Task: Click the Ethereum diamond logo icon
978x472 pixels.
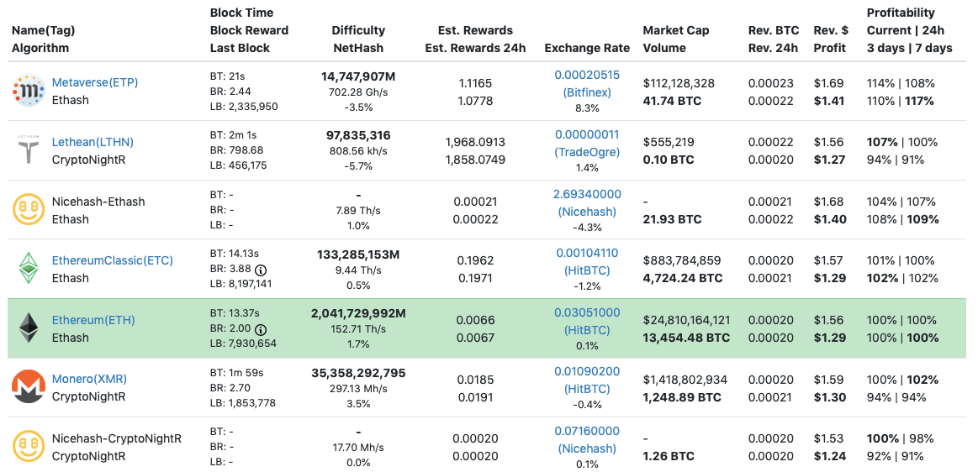Action: [x=29, y=328]
